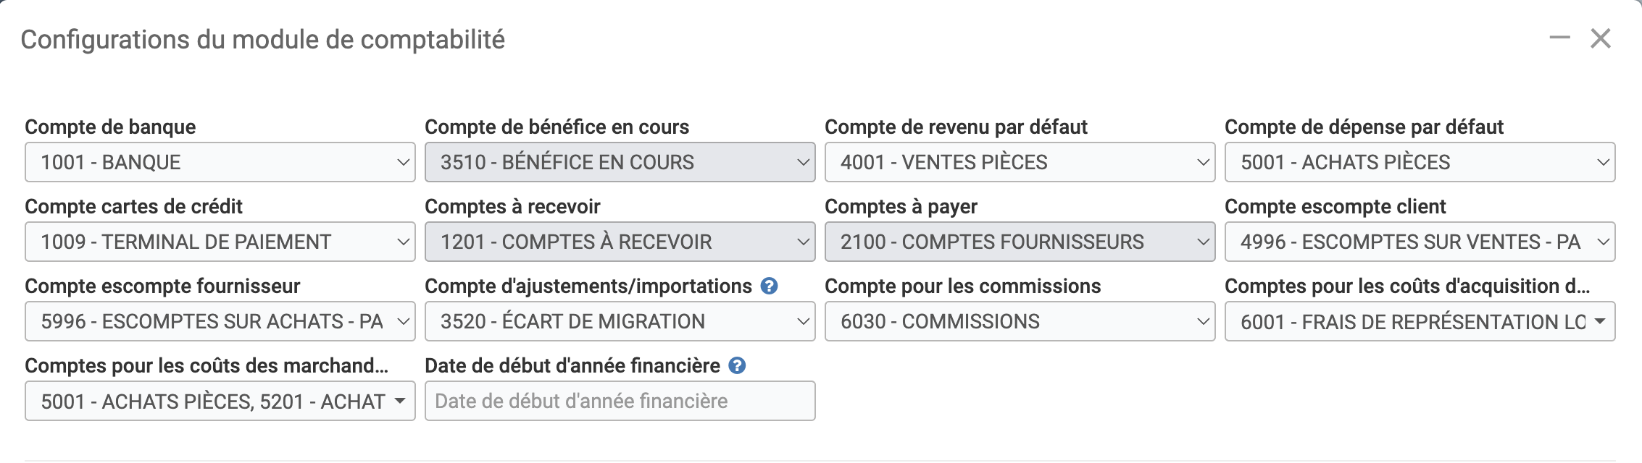Minimize the accounting configuration dialog

(x=1559, y=38)
